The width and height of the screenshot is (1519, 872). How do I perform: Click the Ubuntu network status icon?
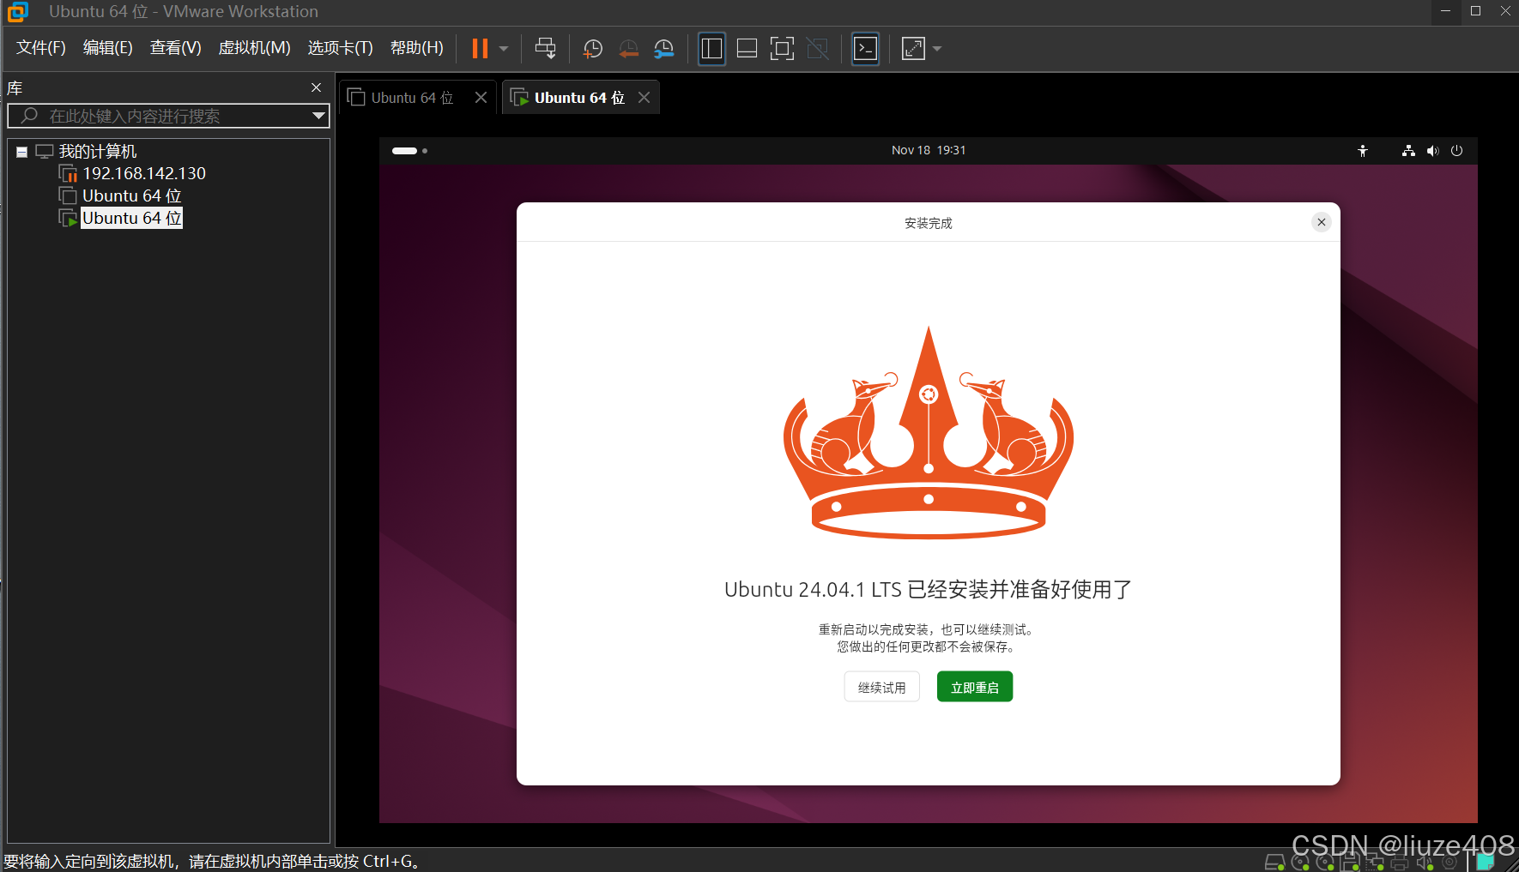[1408, 151]
